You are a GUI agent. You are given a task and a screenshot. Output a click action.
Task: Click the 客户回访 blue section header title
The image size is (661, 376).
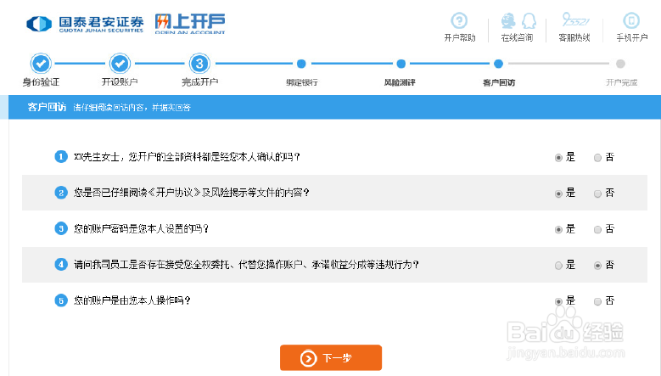(x=47, y=107)
